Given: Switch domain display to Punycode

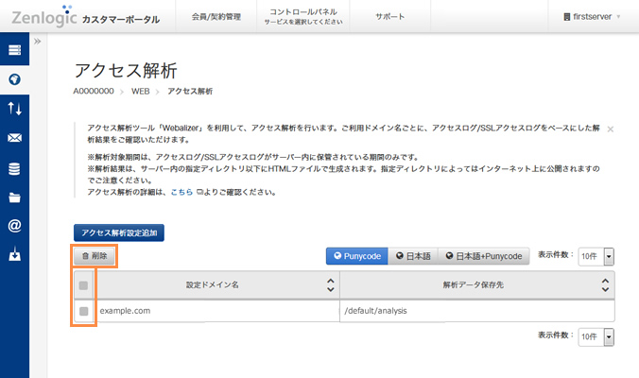Looking at the screenshot, I should (357, 256).
